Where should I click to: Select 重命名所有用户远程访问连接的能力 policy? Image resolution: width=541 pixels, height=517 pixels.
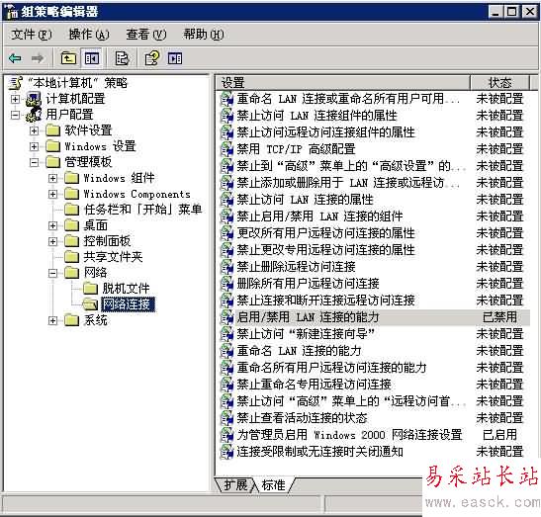pos(331,368)
